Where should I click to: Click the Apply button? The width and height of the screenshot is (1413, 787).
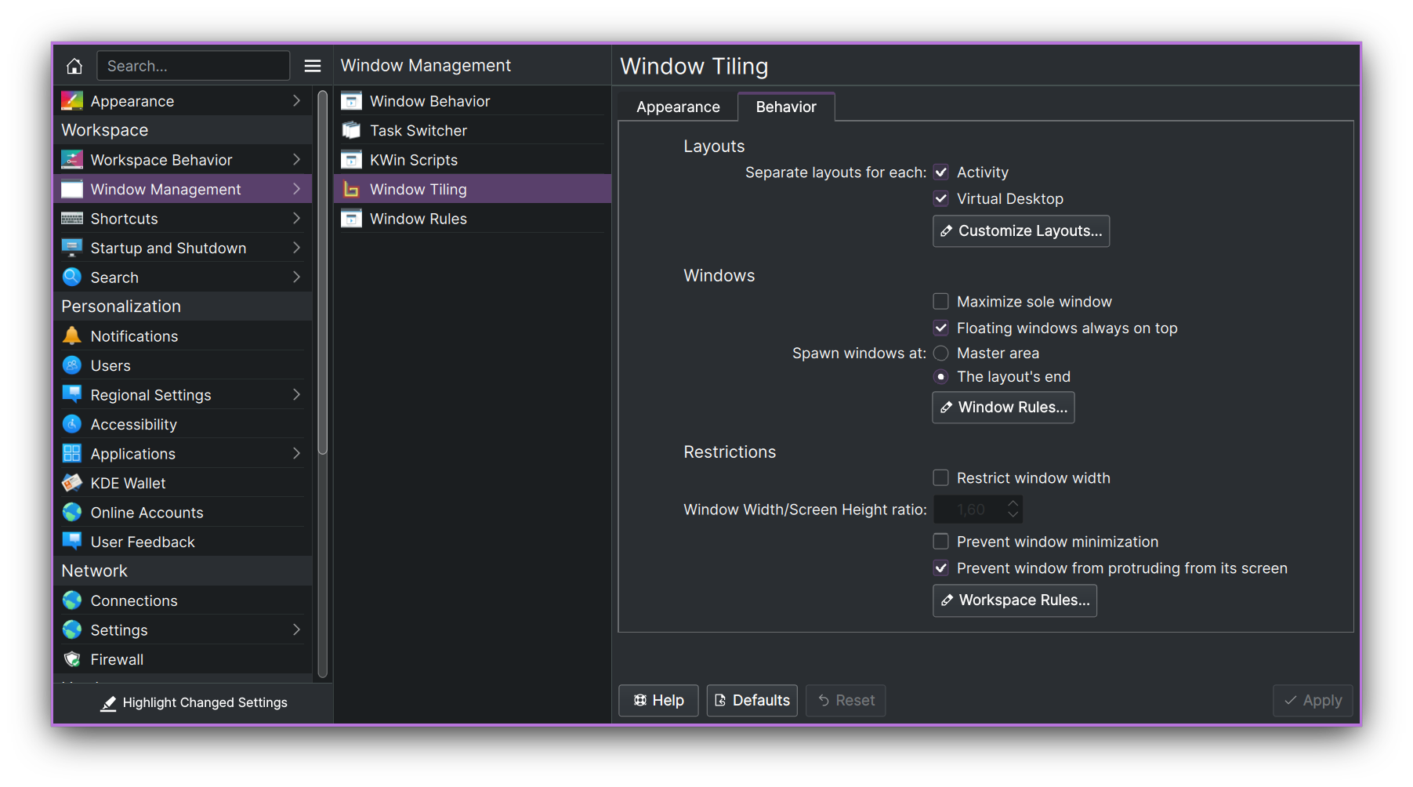click(1313, 701)
